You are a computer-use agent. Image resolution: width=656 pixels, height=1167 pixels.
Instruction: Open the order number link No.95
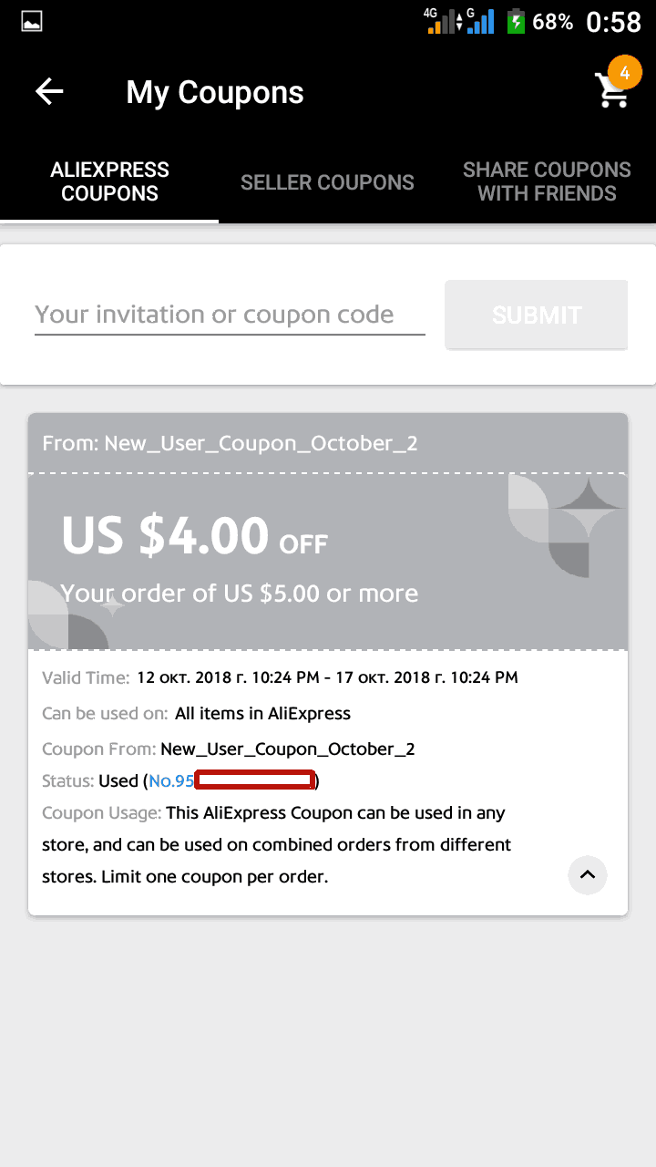171,780
